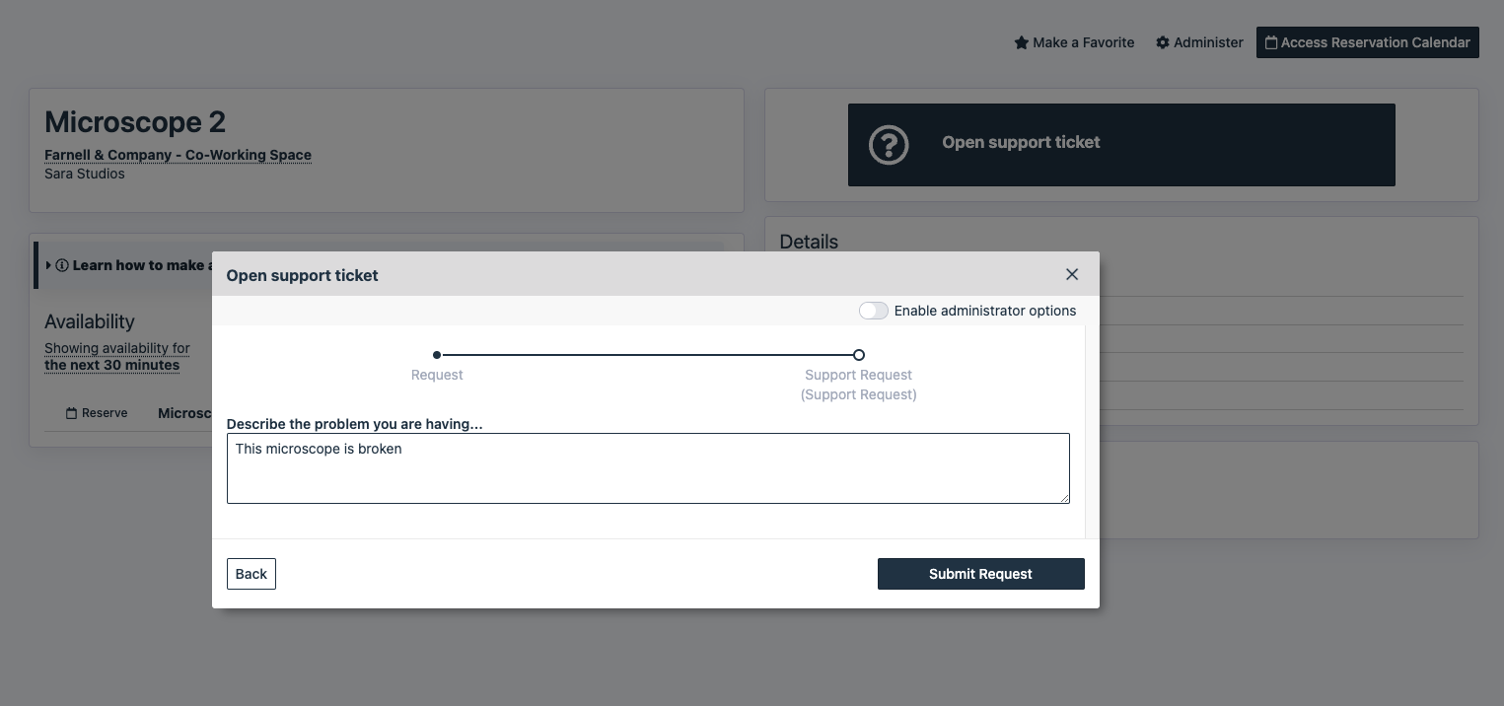Viewport: 1504px width, 706px height.
Task: Click the Enable administrator options label
Action: (x=984, y=311)
